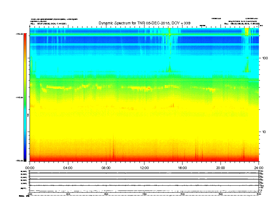The image size is (279, 216).
Task: Click the 04:00 time axis label
Action: click(x=68, y=168)
